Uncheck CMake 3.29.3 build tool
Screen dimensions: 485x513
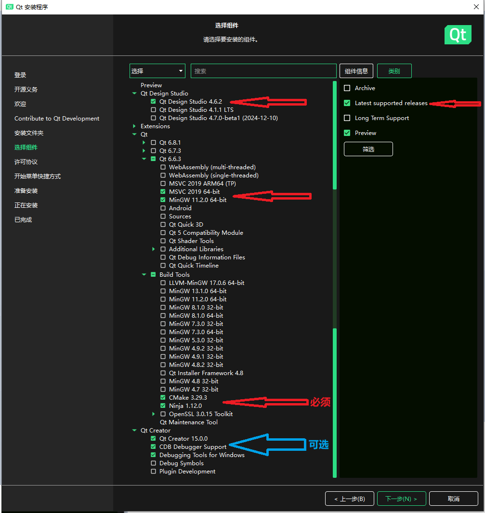[x=163, y=397]
